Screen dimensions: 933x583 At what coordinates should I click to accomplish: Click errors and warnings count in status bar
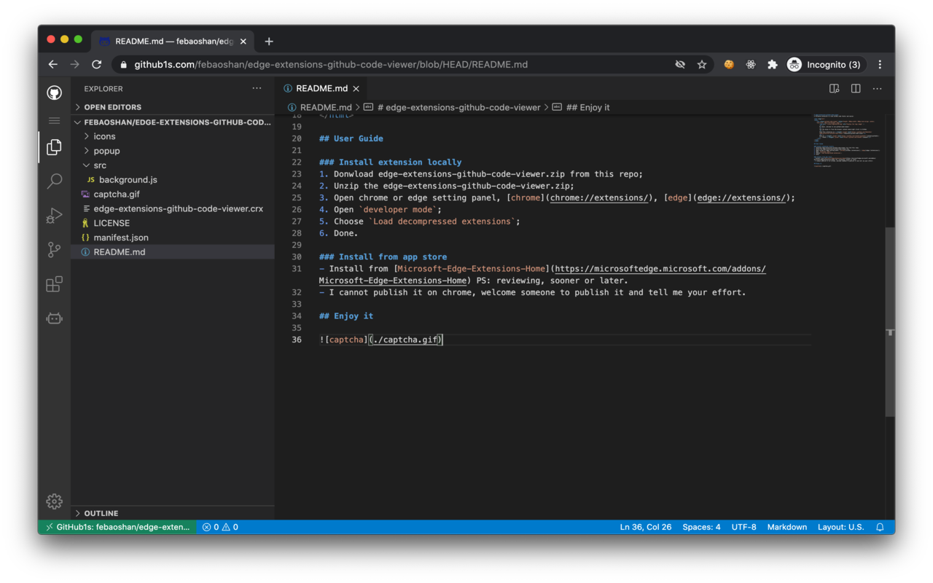[220, 527]
